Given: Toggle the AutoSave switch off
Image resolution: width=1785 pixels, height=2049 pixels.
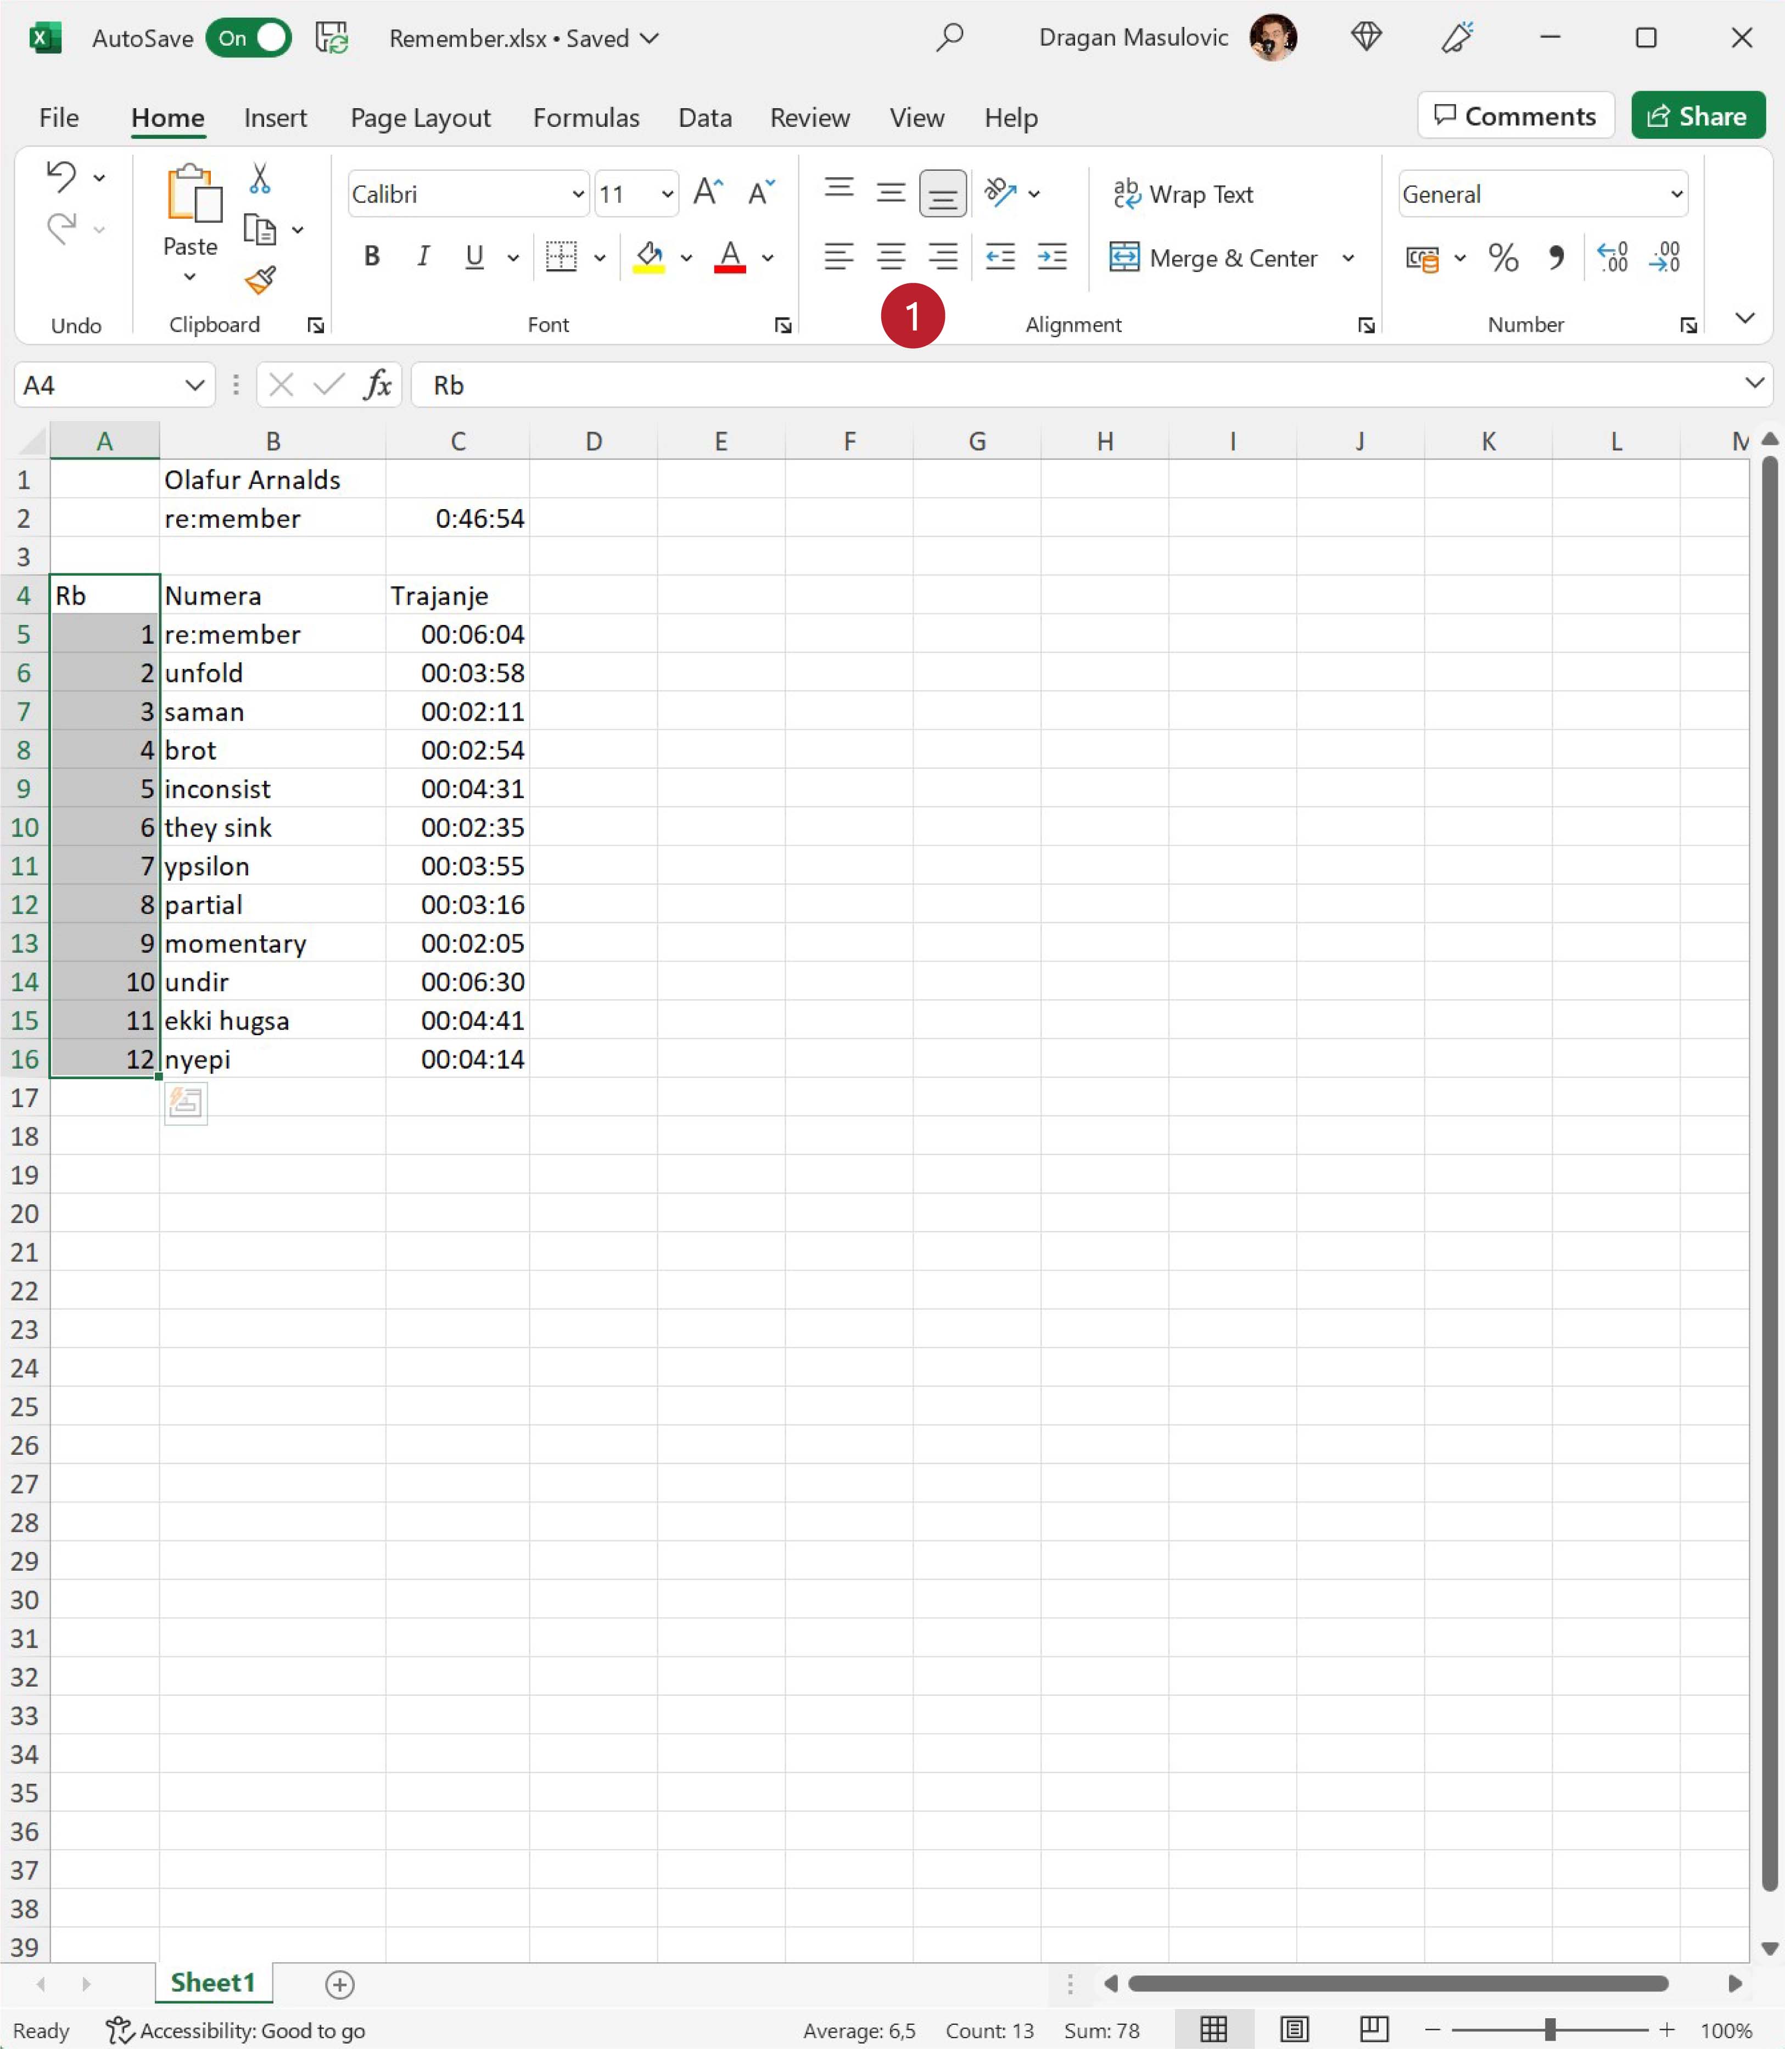Looking at the screenshot, I should [x=249, y=38].
